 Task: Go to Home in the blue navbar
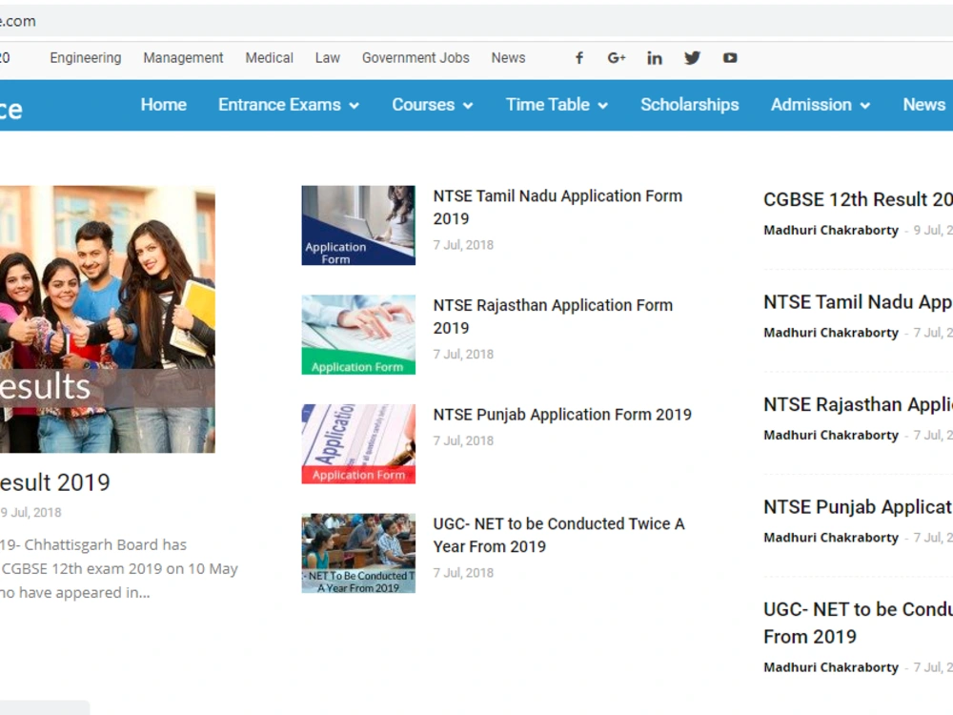164,105
